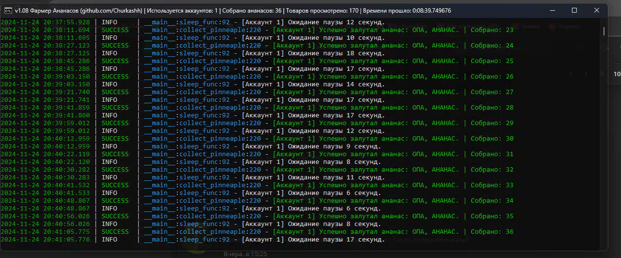Screen dimensions: 621x258
Task: Click timestamp '2024-11-24 20:41:05.776'
Action: 45,240
